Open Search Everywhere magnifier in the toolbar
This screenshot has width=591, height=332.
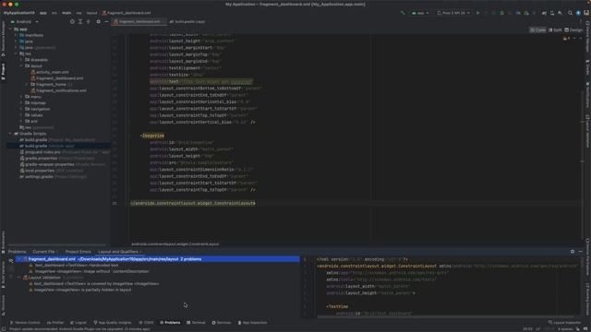click(x=570, y=13)
